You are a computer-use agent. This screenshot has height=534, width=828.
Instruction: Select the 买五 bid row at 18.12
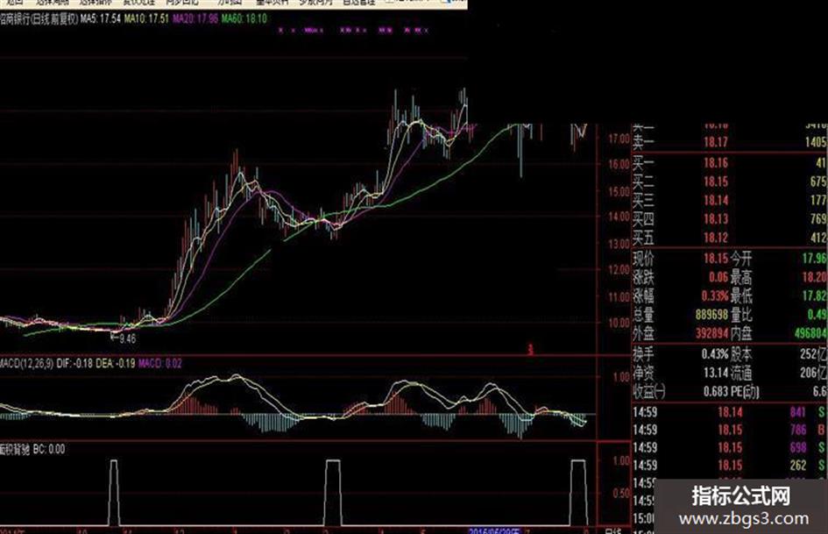pyautogui.click(x=730, y=238)
